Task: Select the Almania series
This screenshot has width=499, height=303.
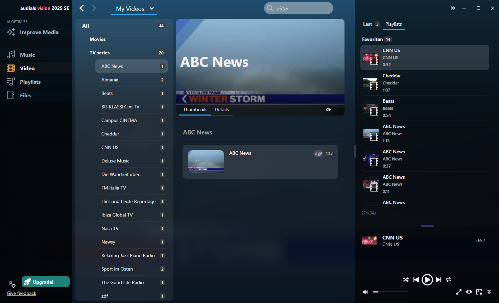Action: click(x=132, y=80)
